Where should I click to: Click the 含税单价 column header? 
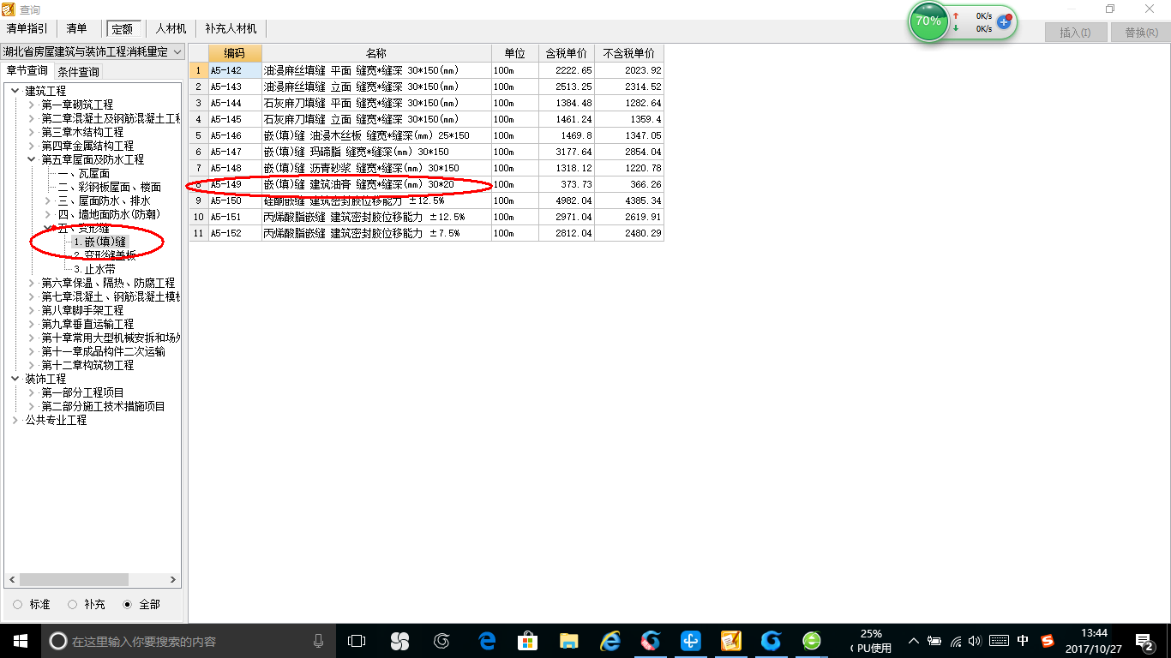coord(567,53)
